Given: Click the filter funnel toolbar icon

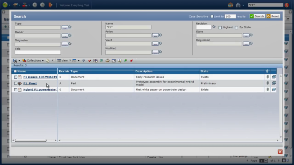Looking at the screenshot, I should click(83, 61).
